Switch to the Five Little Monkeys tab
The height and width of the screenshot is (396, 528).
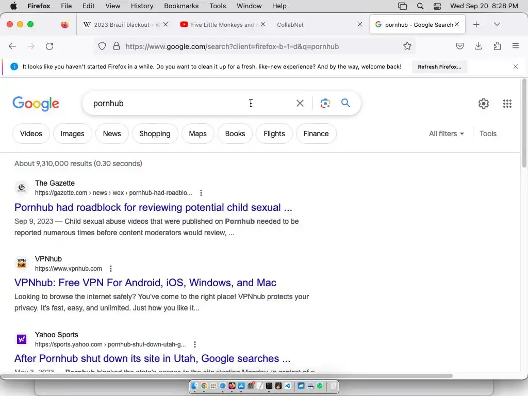tap(222, 25)
